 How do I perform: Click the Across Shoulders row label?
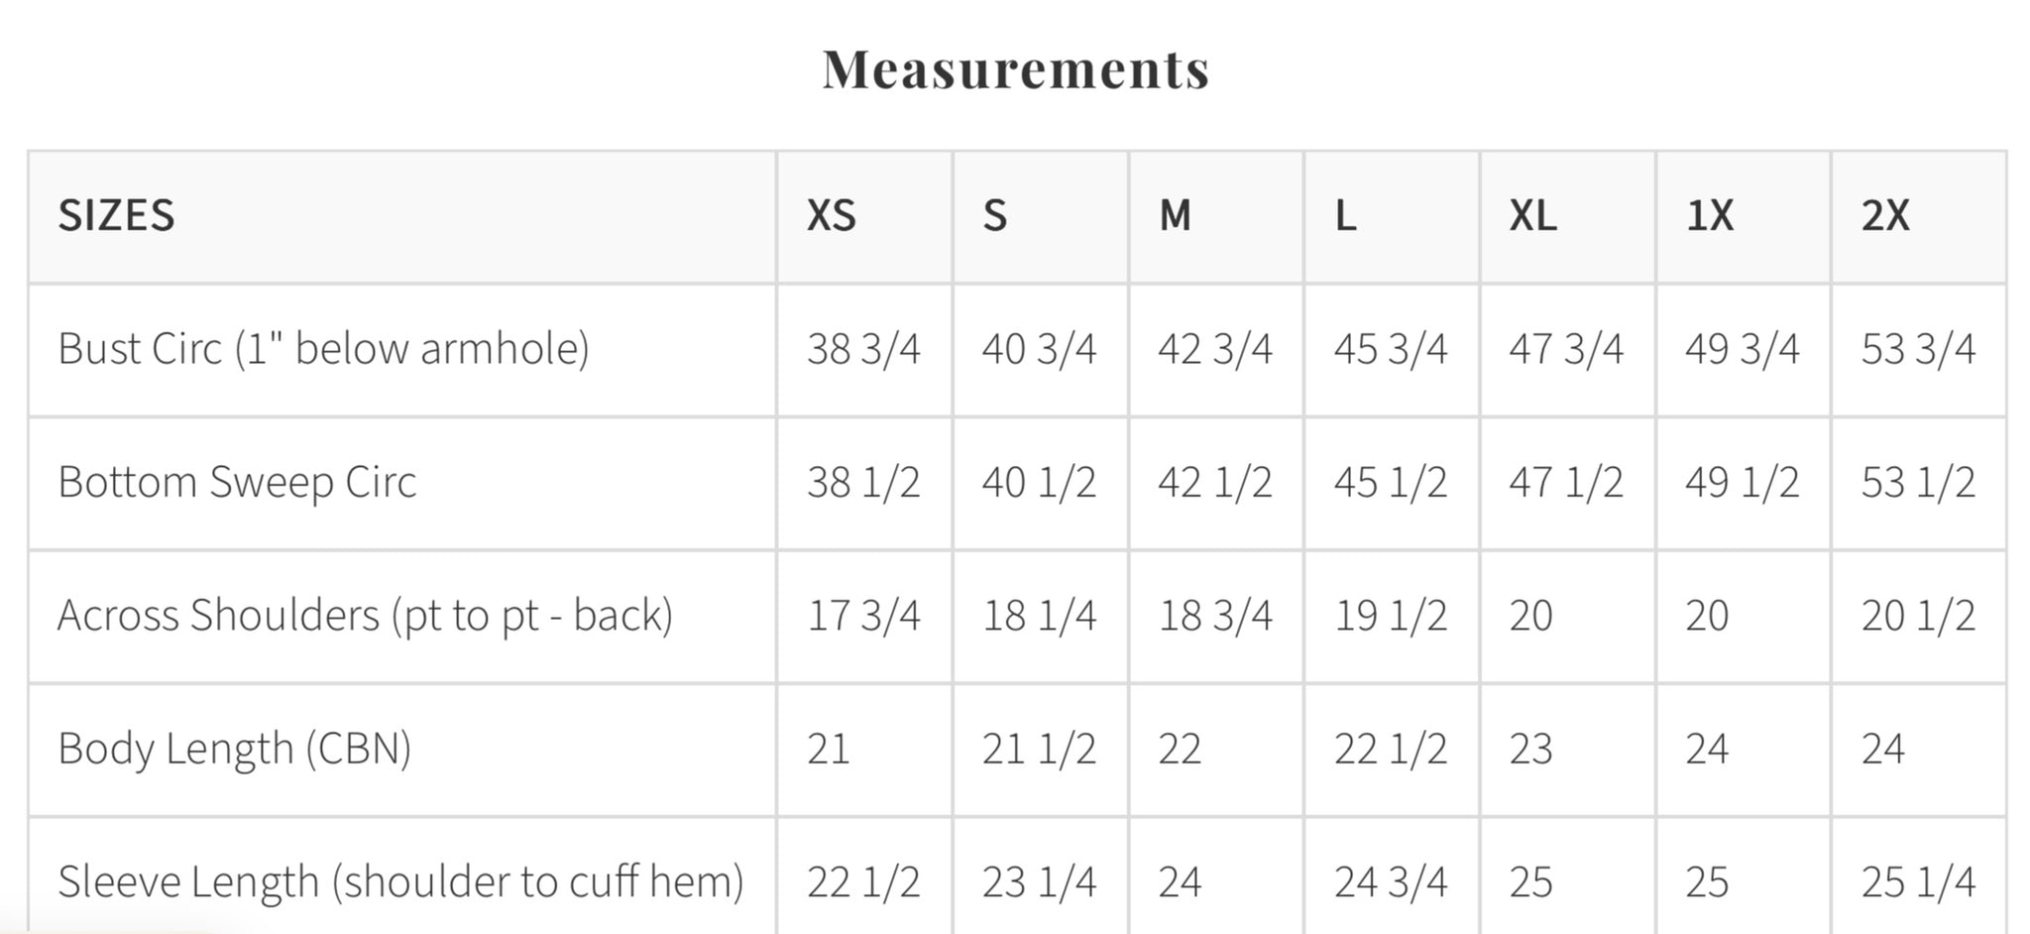click(365, 616)
